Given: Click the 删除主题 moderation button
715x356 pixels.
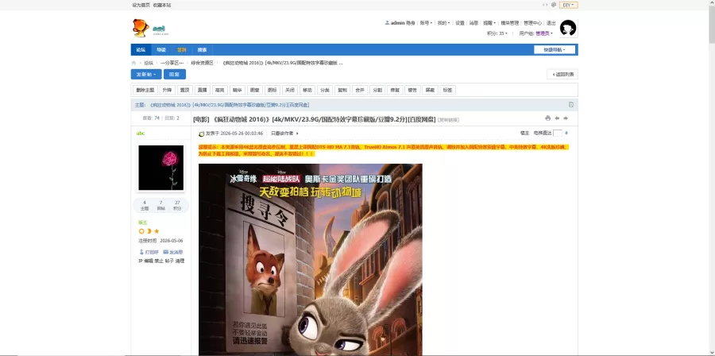Looking at the screenshot, I should (145, 91).
